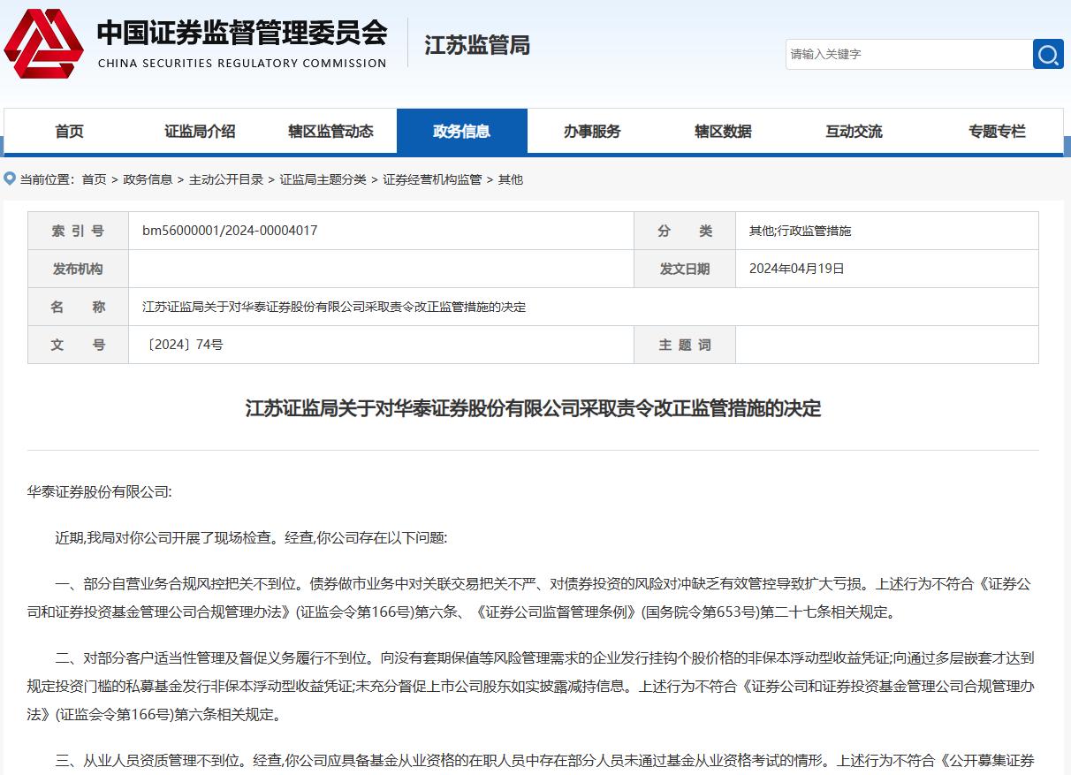Viewport: 1071px width, 775px height.
Task: Click the 请输入关键字 search input field
Action: (x=901, y=54)
